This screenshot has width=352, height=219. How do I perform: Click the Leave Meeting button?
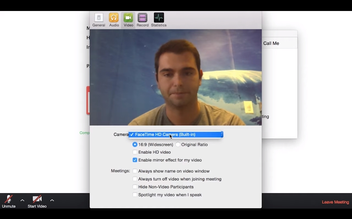(335, 202)
